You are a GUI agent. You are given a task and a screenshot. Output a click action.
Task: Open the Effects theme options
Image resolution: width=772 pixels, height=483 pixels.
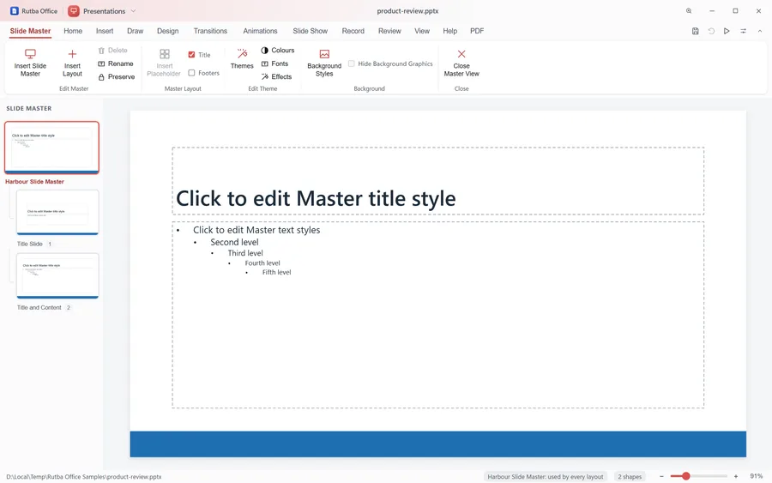click(x=276, y=77)
